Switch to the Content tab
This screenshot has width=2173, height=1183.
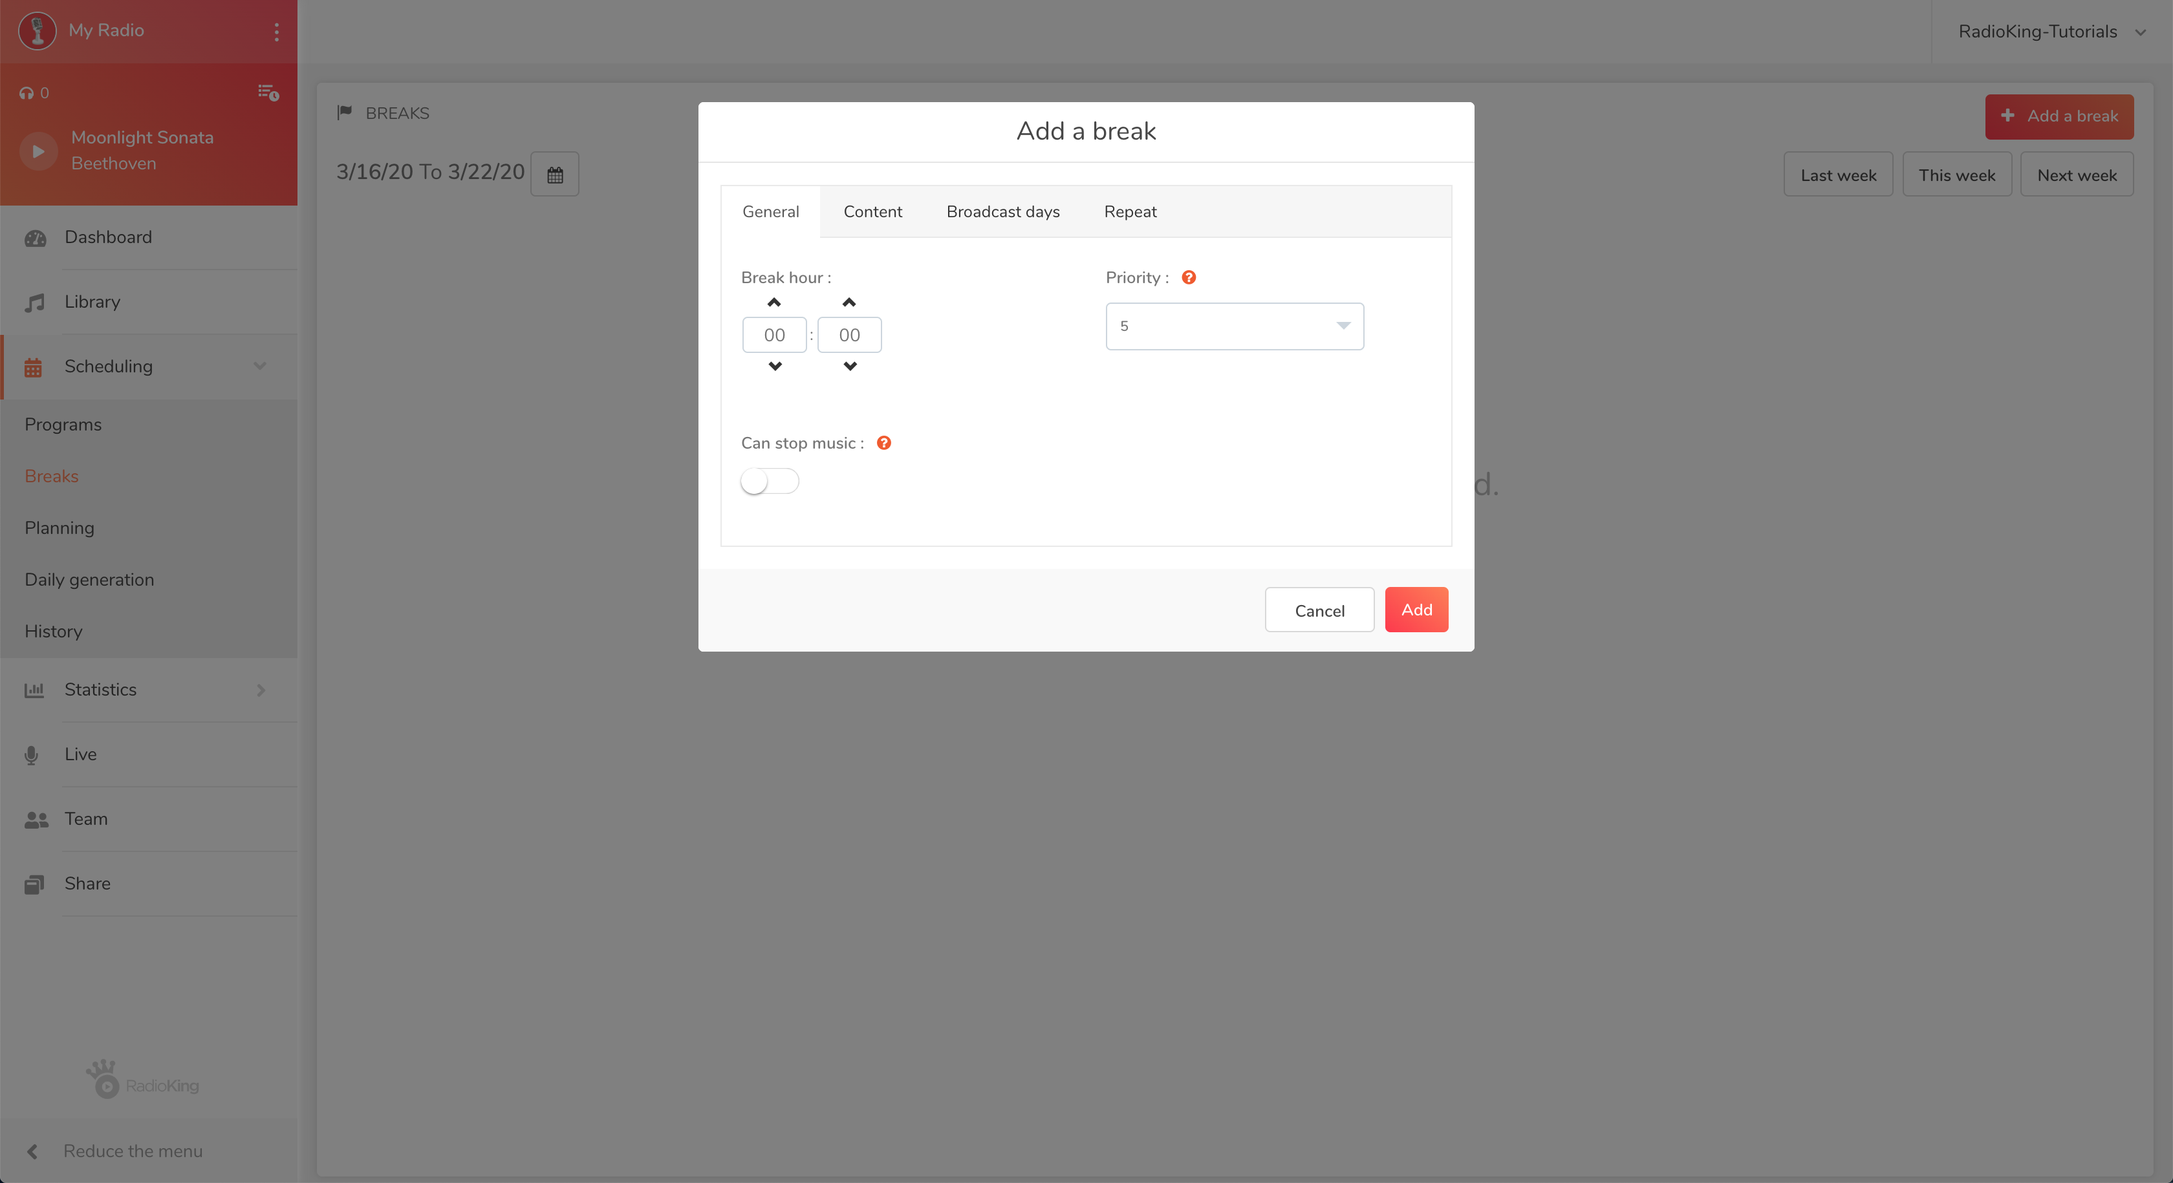[x=872, y=211]
